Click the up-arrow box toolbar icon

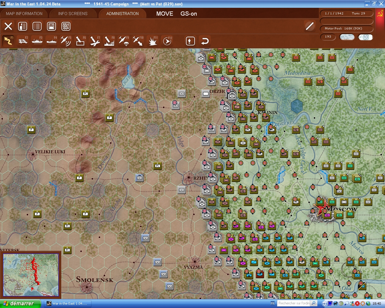tap(190, 41)
